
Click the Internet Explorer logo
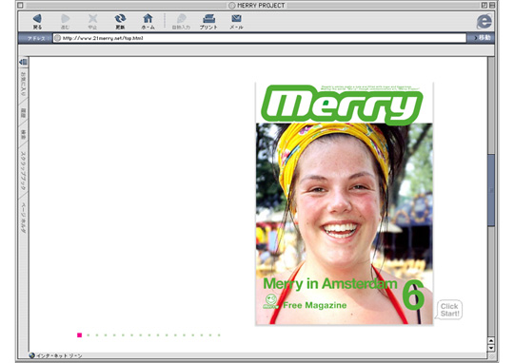pyautogui.click(x=484, y=22)
